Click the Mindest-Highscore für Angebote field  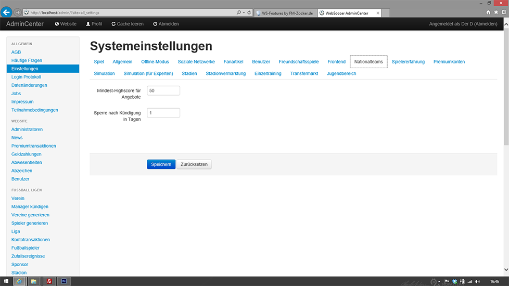point(163,90)
